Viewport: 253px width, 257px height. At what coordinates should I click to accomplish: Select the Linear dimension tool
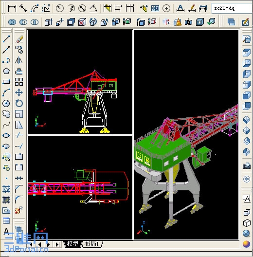click(x=12, y=8)
